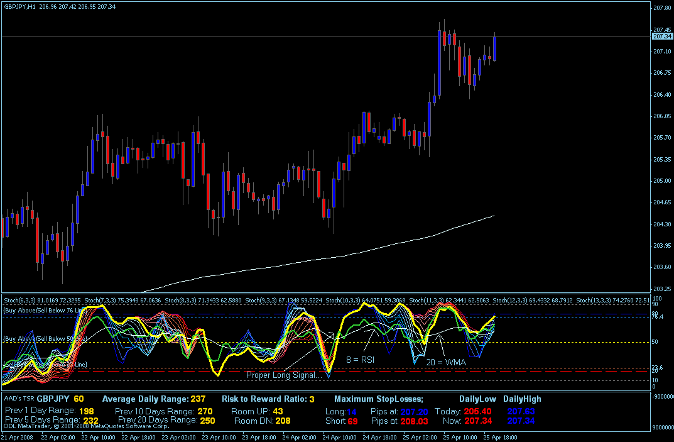674x442 pixels.
Task: Select the highlighted 207.34 current price tag
Action: pos(662,36)
